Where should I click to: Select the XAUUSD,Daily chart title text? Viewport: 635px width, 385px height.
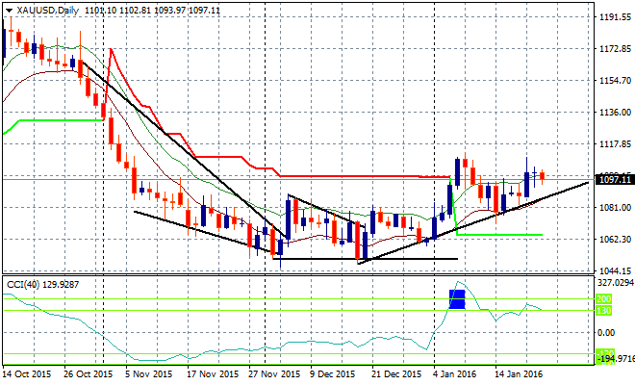pyautogui.click(x=47, y=8)
